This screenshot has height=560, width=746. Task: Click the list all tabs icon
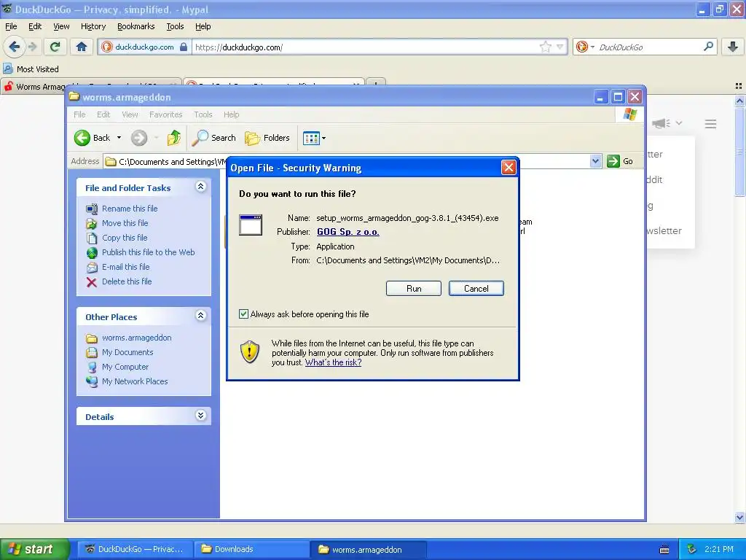[x=739, y=86]
